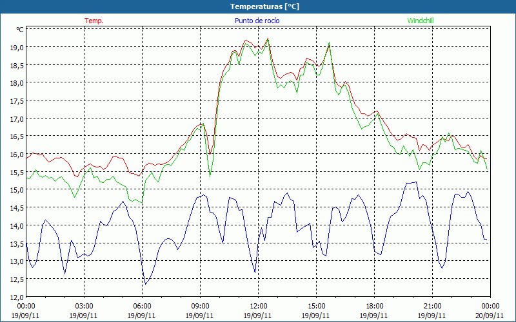The height and width of the screenshot is (322, 516).
Task: Click the 03:00 time axis label
Action: tap(84, 307)
